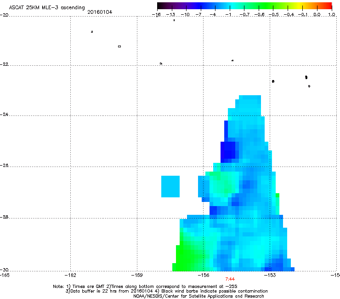
Task: Click the small green cell on the swath's right edge
Action: (x=278, y=195)
